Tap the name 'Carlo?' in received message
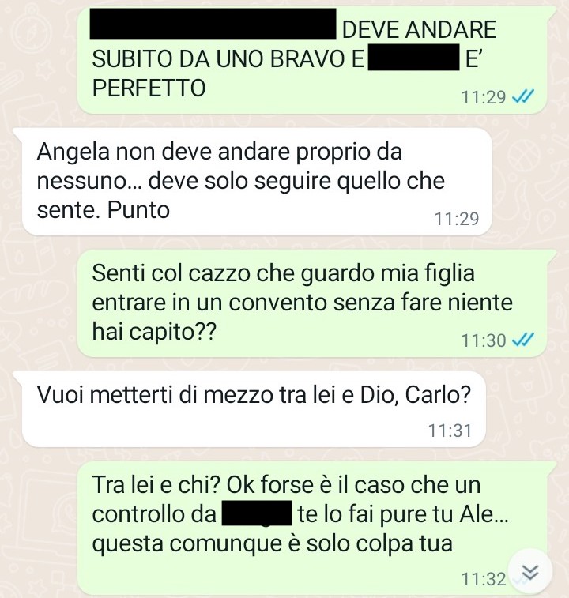Viewport: 569px width, 598px height. pos(438,395)
